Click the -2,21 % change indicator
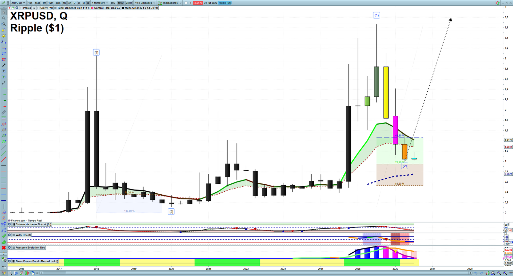Image resolution: width=513 pixels, height=276 pixels. click(x=198, y=3)
